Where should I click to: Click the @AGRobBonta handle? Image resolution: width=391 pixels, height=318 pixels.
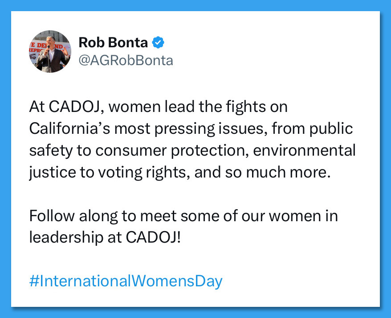pyautogui.click(x=126, y=60)
